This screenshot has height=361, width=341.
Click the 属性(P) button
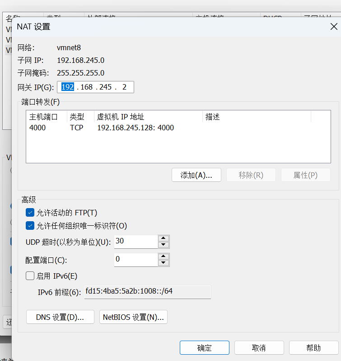click(306, 175)
